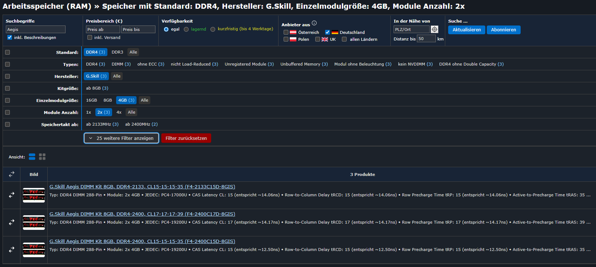Choose Unbuffered Memory (3) type filter
Viewport: 596px width, 267px height.
[304, 64]
